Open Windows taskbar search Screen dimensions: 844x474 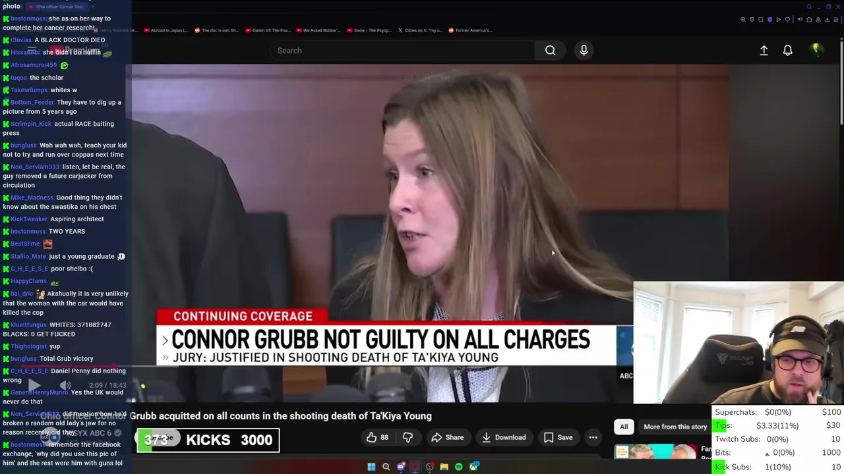[386, 467]
